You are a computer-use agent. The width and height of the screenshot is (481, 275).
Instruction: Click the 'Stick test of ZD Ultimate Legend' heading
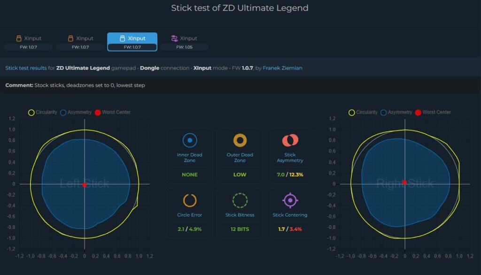pos(240,8)
